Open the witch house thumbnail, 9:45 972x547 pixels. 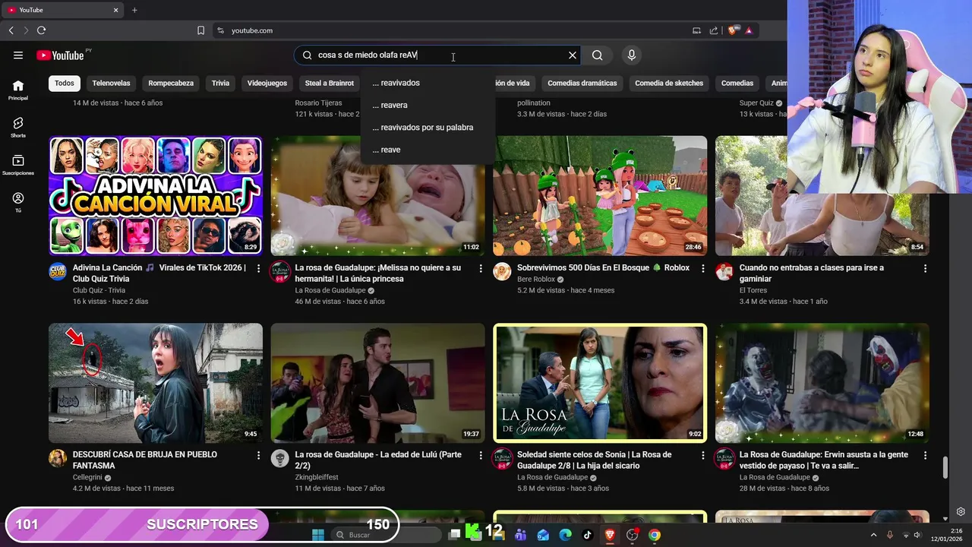(x=156, y=383)
